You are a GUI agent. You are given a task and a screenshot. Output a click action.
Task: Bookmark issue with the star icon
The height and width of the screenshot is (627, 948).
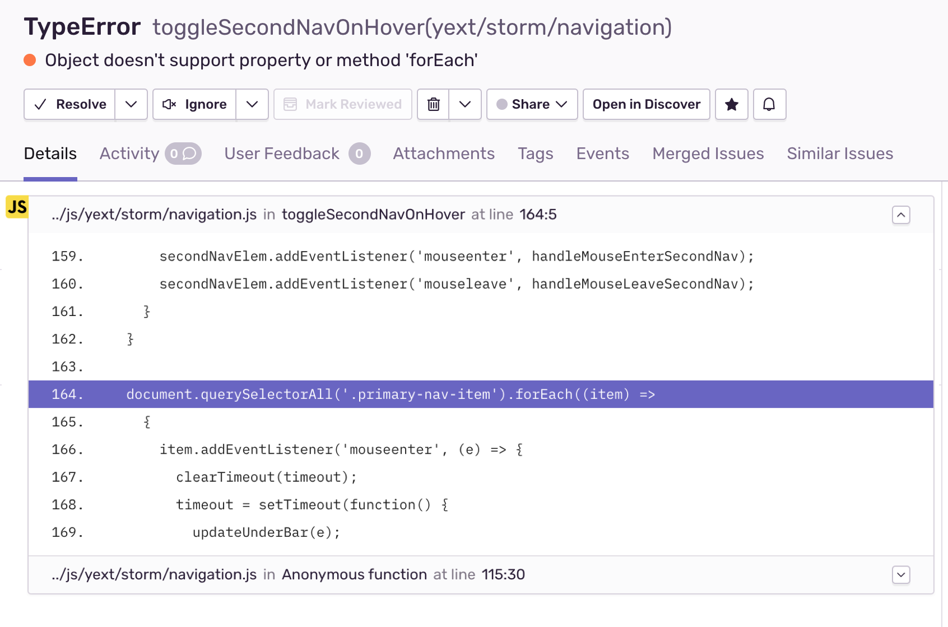(x=731, y=104)
